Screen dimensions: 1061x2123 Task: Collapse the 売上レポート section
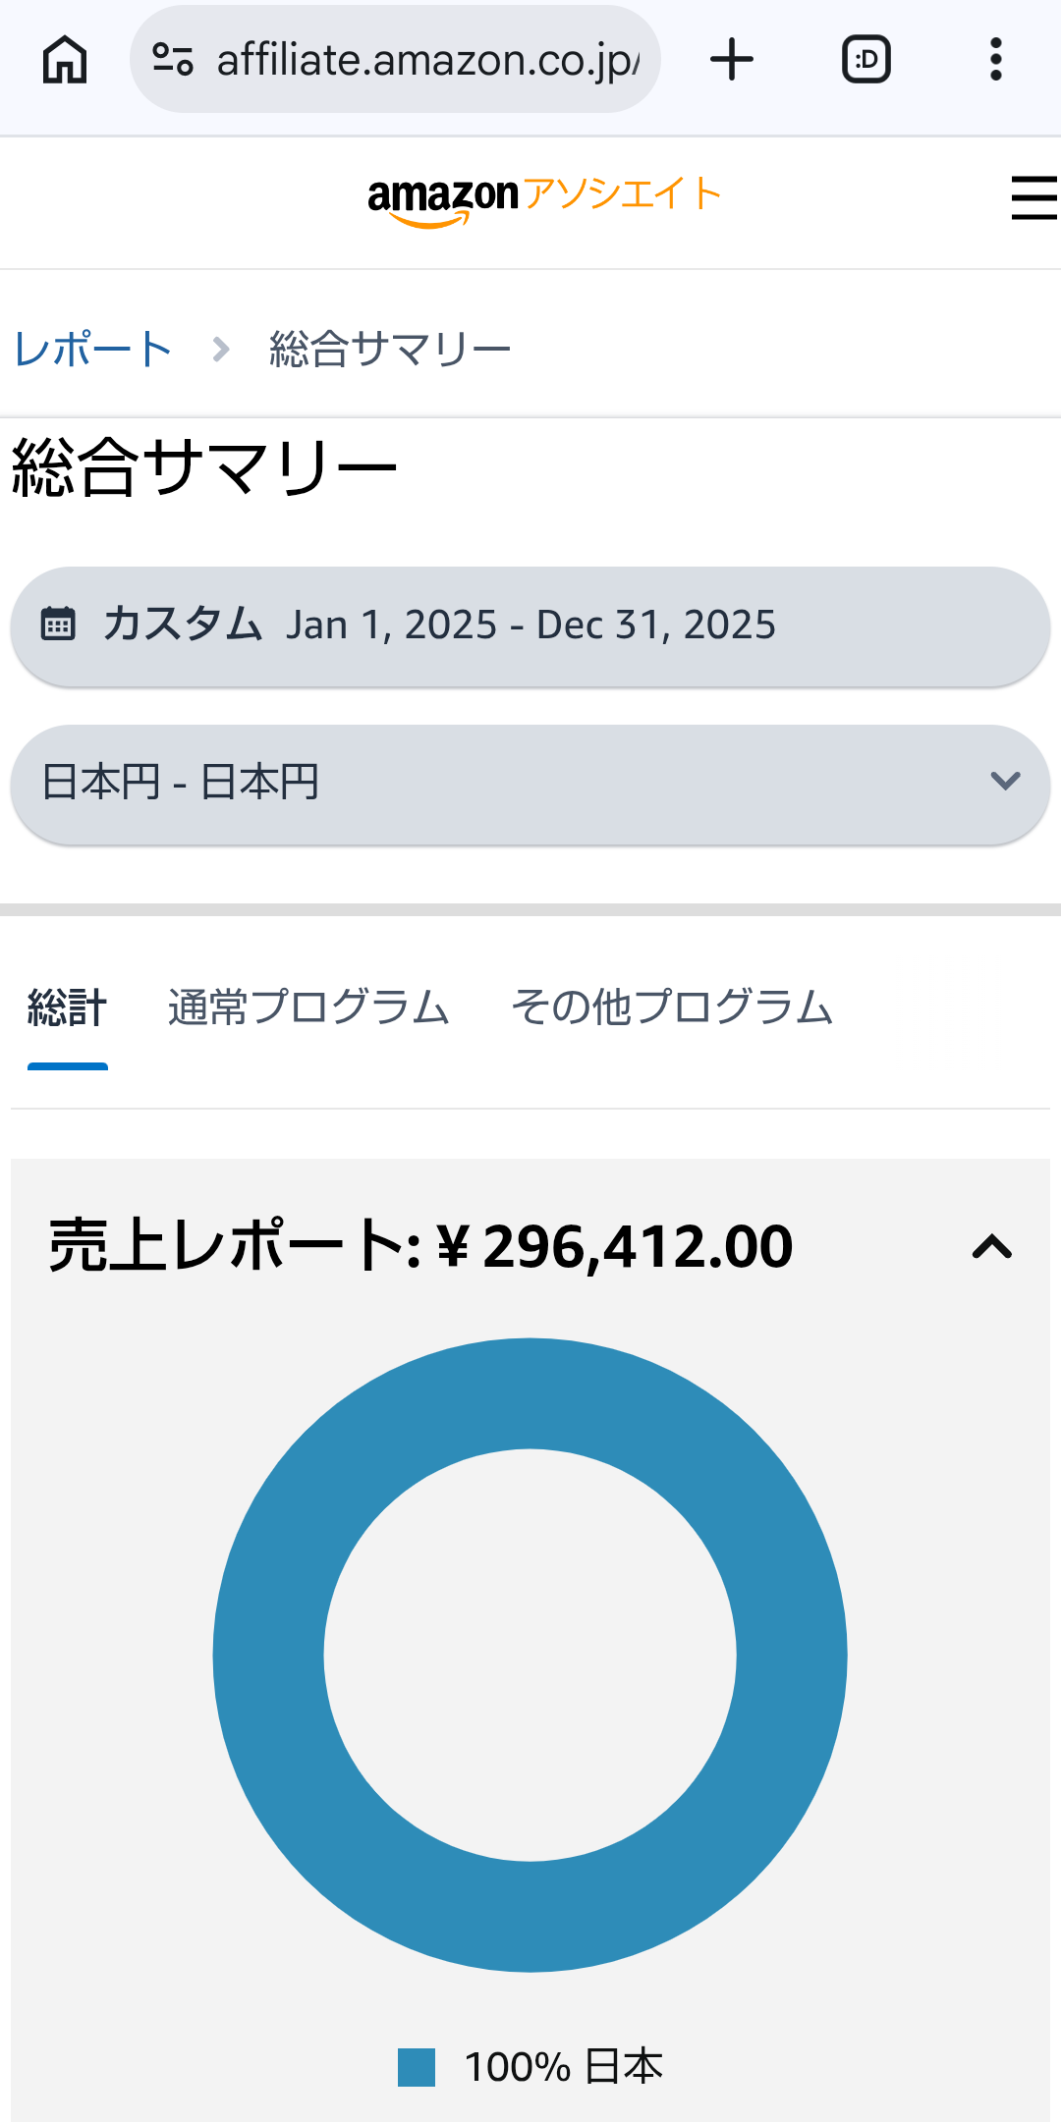[991, 1247]
